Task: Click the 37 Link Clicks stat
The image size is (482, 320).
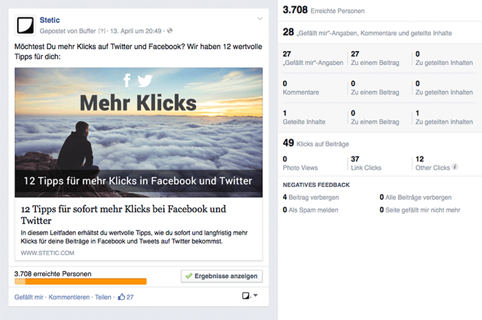Action: [x=366, y=163]
